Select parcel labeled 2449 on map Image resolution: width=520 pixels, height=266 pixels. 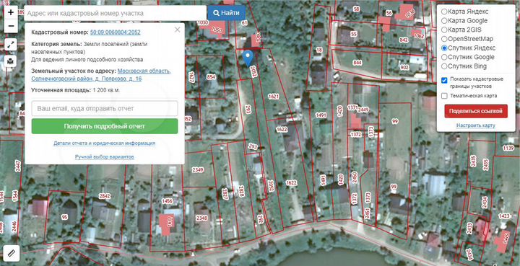click(363, 110)
